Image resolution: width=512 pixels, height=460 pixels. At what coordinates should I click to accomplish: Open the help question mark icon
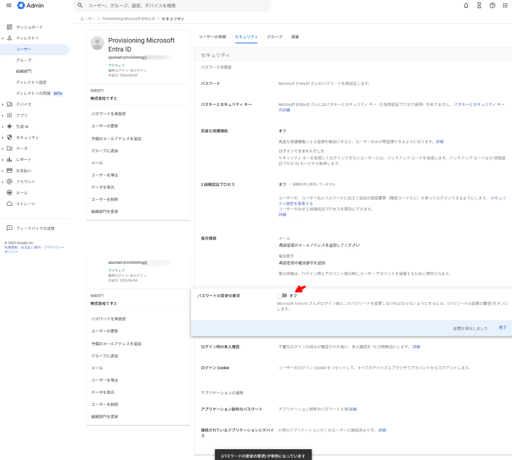click(x=492, y=5)
